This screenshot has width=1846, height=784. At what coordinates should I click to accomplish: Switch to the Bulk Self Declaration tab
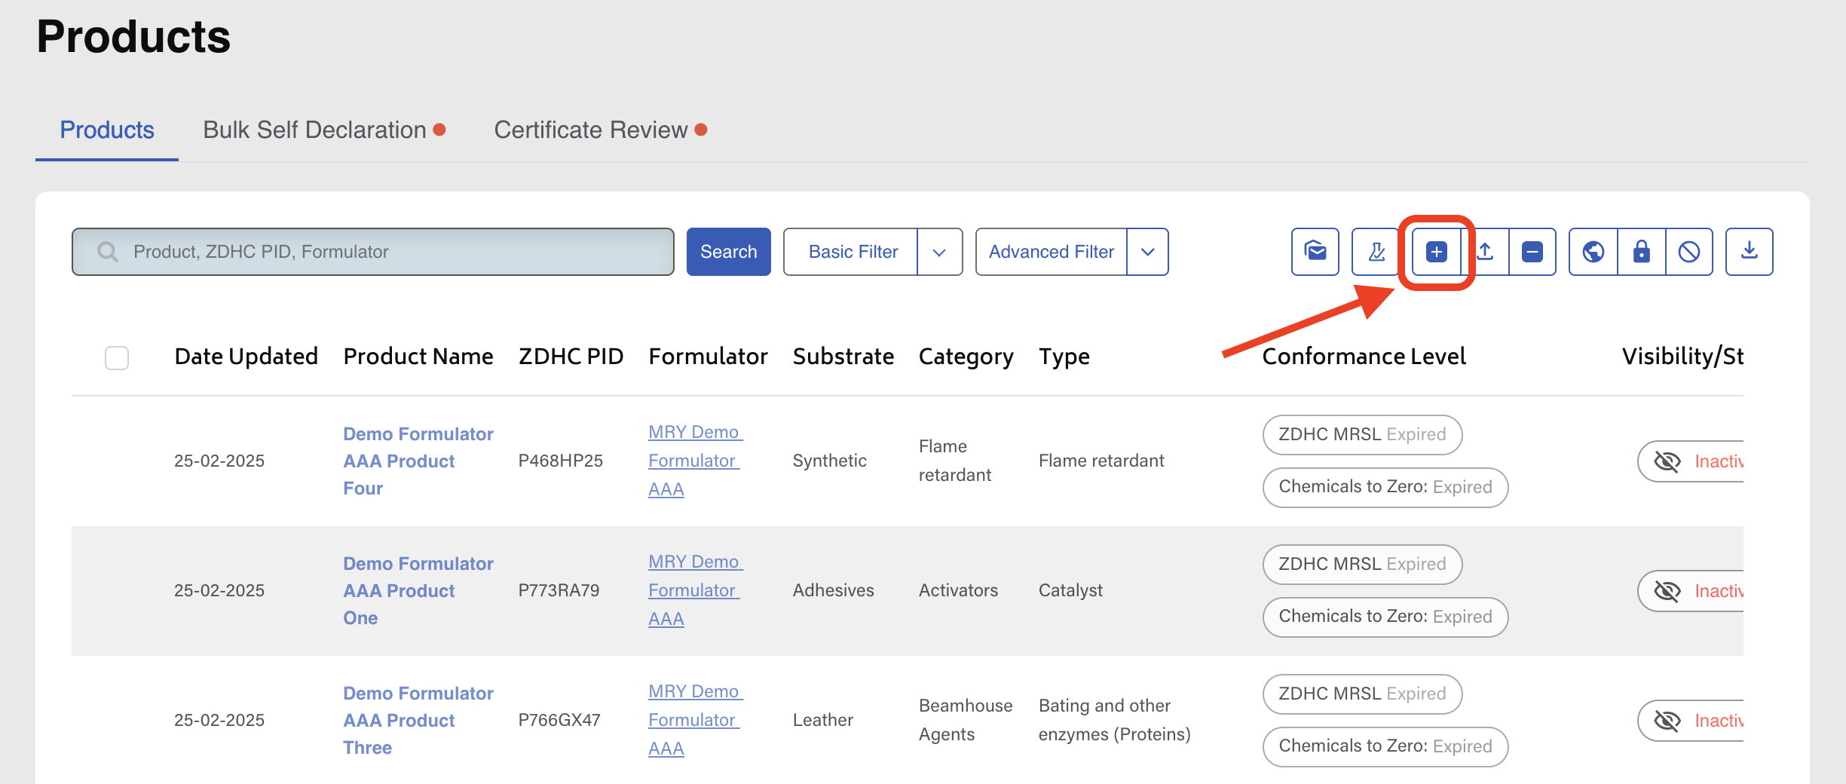click(324, 130)
